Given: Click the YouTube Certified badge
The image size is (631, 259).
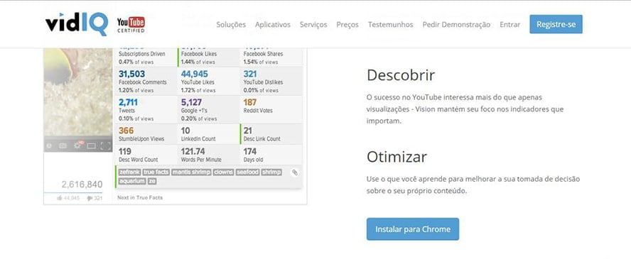Looking at the screenshot, I should (131, 25).
